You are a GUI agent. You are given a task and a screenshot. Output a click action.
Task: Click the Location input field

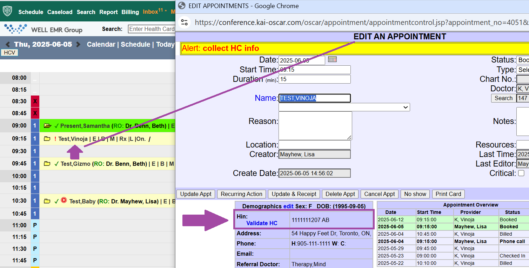[315, 145]
